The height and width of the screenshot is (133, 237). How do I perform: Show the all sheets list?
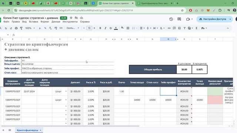(x=10, y=130)
